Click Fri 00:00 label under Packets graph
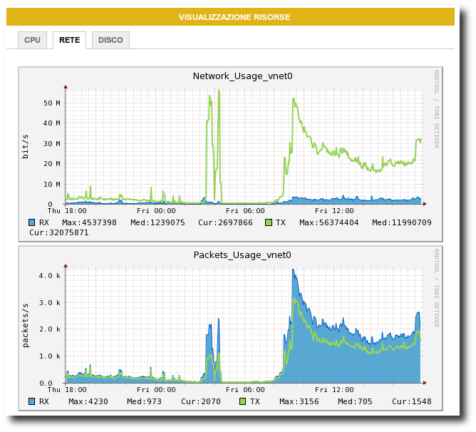The height and width of the screenshot is (432, 476). [156, 390]
